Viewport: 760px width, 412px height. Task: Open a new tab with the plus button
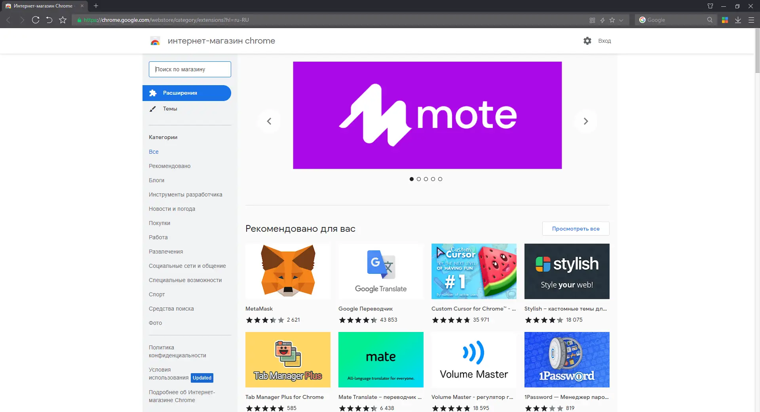96,6
